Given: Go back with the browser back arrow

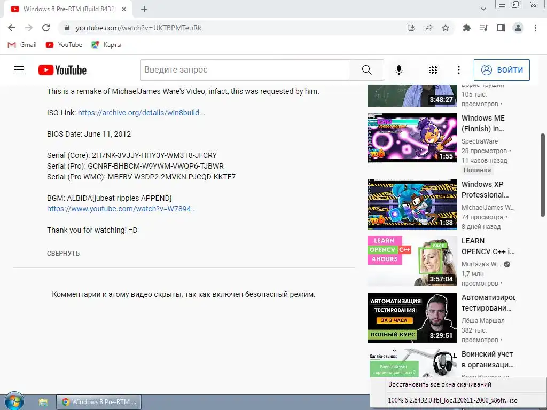Looking at the screenshot, I should click(12, 28).
